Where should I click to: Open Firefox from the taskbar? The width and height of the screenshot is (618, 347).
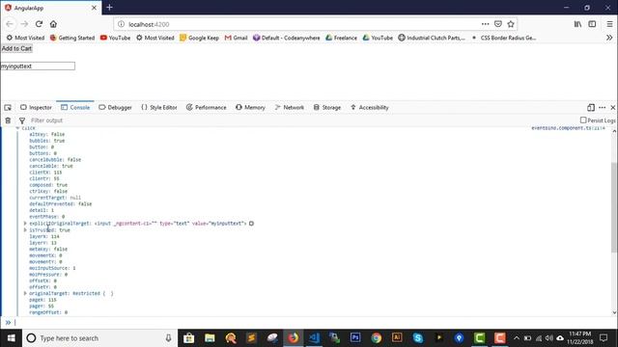point(293,338)
